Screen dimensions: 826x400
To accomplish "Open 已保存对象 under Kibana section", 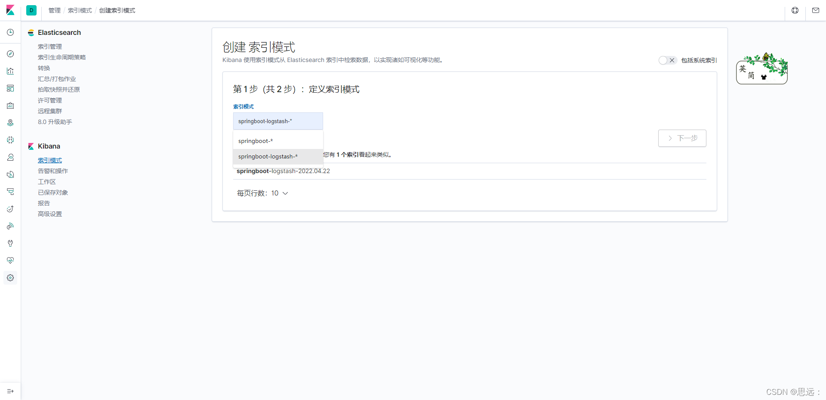I will 53,192.
